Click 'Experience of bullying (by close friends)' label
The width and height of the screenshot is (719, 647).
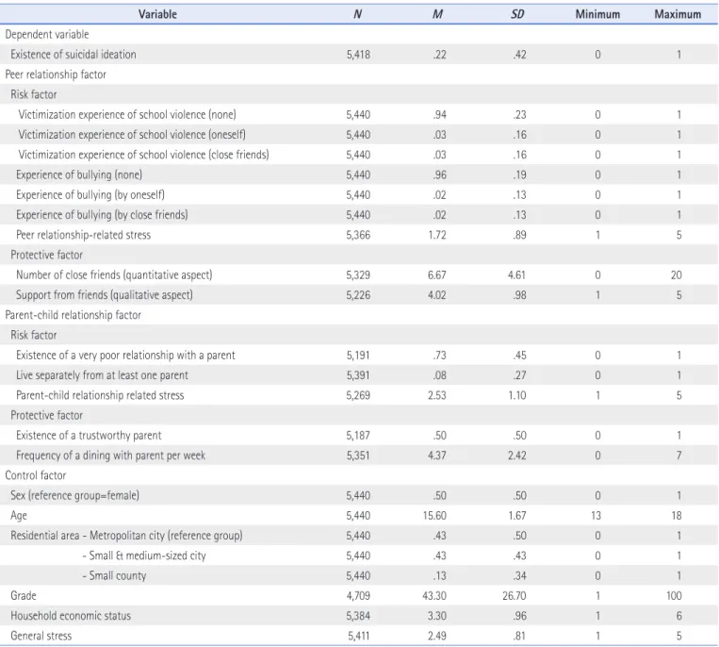102,215
